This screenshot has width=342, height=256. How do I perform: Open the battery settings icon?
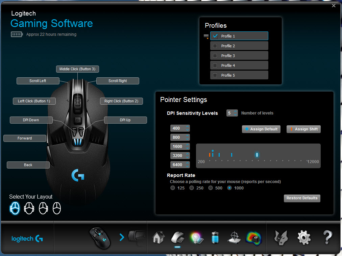click(x=215, y=237)
